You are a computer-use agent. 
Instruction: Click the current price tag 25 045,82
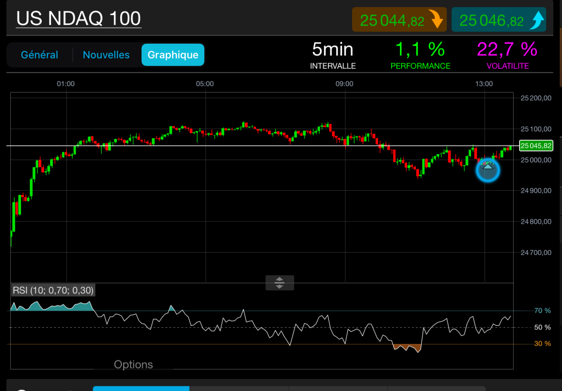536,146
